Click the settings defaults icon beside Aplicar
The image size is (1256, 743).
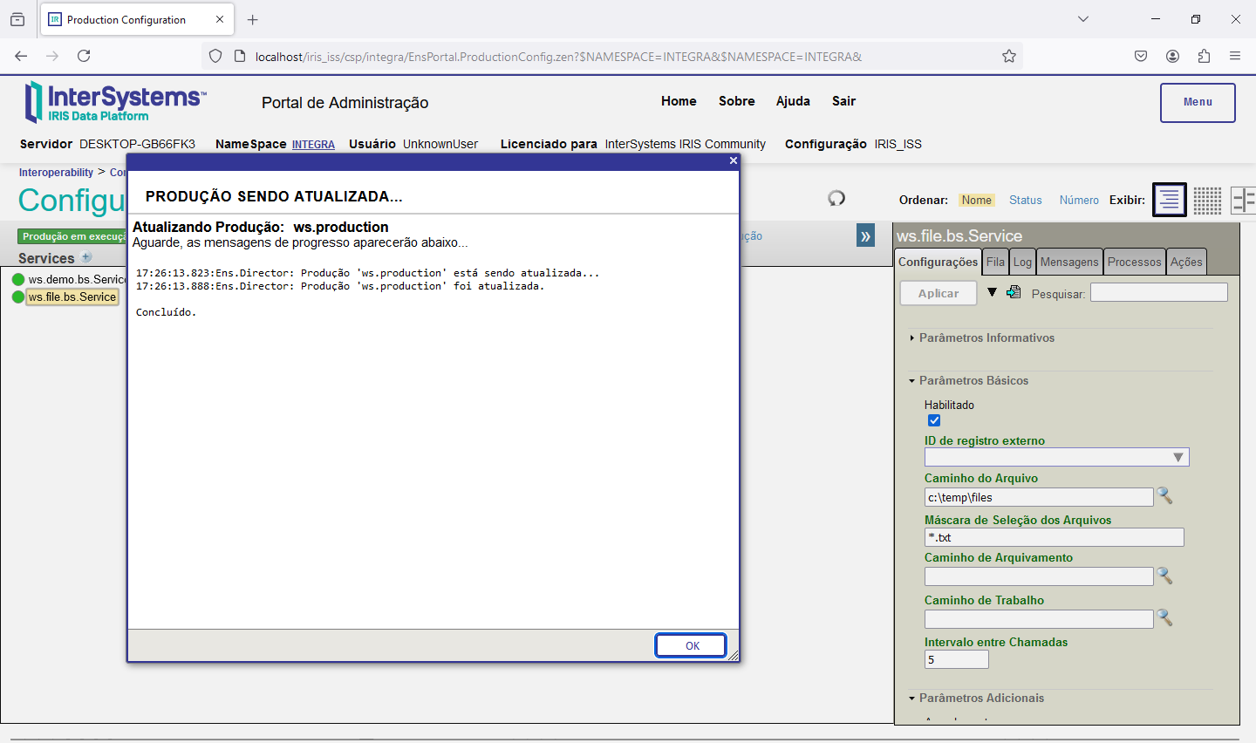[1014, 293]
